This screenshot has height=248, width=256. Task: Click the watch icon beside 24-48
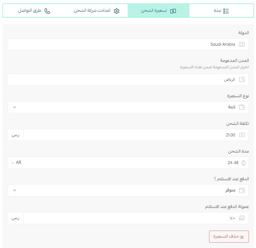(243, 163)
